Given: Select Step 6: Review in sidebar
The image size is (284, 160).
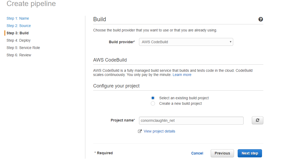Looking at the screenshot, I should point(19,55).
